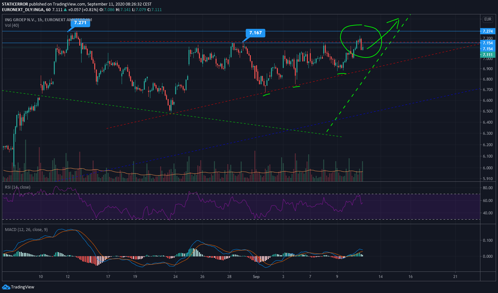Click the EURONEXT_DLY:INGA ticker text
The height and width of the screenshot is (293, 498).
pyautogui.click(x=23, y=9)
